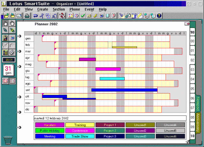Image resolution: width=204 pixels, height=147 pixels.
Task: Click the 23:01 clock display
Action: tap(9, 60)
